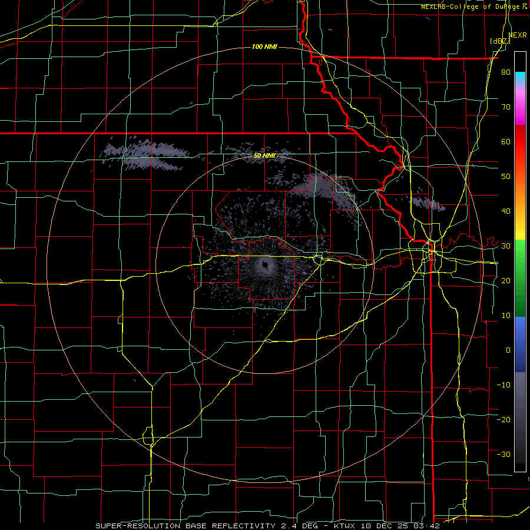
Task: Click the 70 value on dBZ scale
Action: coord(506,107)
